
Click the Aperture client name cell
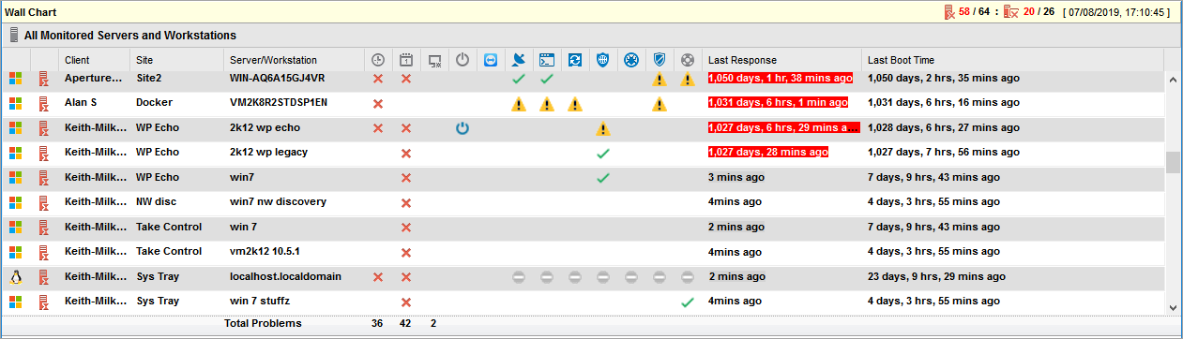pyautogui.click(x=94, y=78)
